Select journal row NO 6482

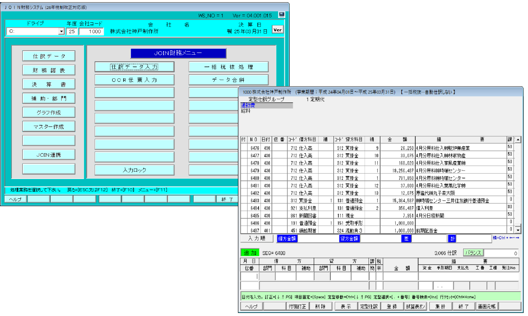coord(377,193)
